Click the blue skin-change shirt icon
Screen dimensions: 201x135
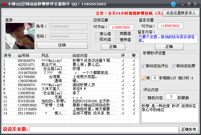click(174, 4)
